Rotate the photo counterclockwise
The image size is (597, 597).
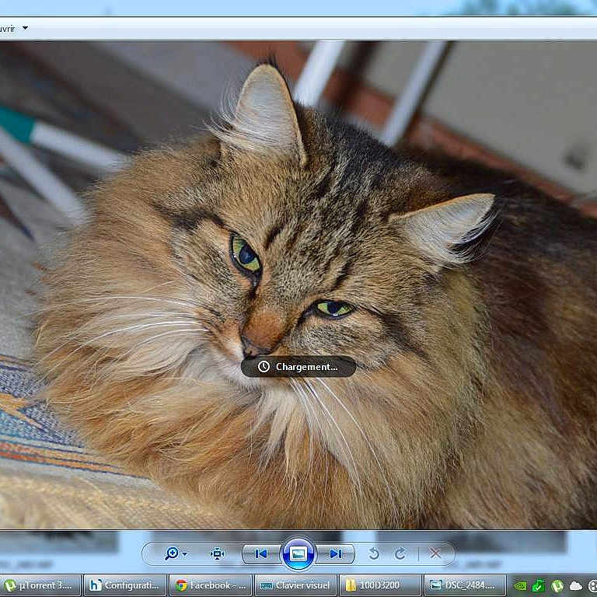pos(374,553)
